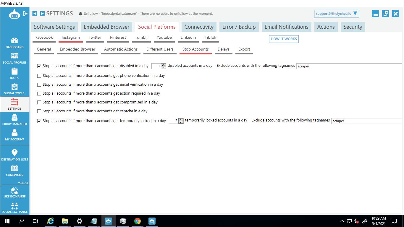The image size is (404, 227).
Task: Enable stop accounts on compromised
Action: 39,102
